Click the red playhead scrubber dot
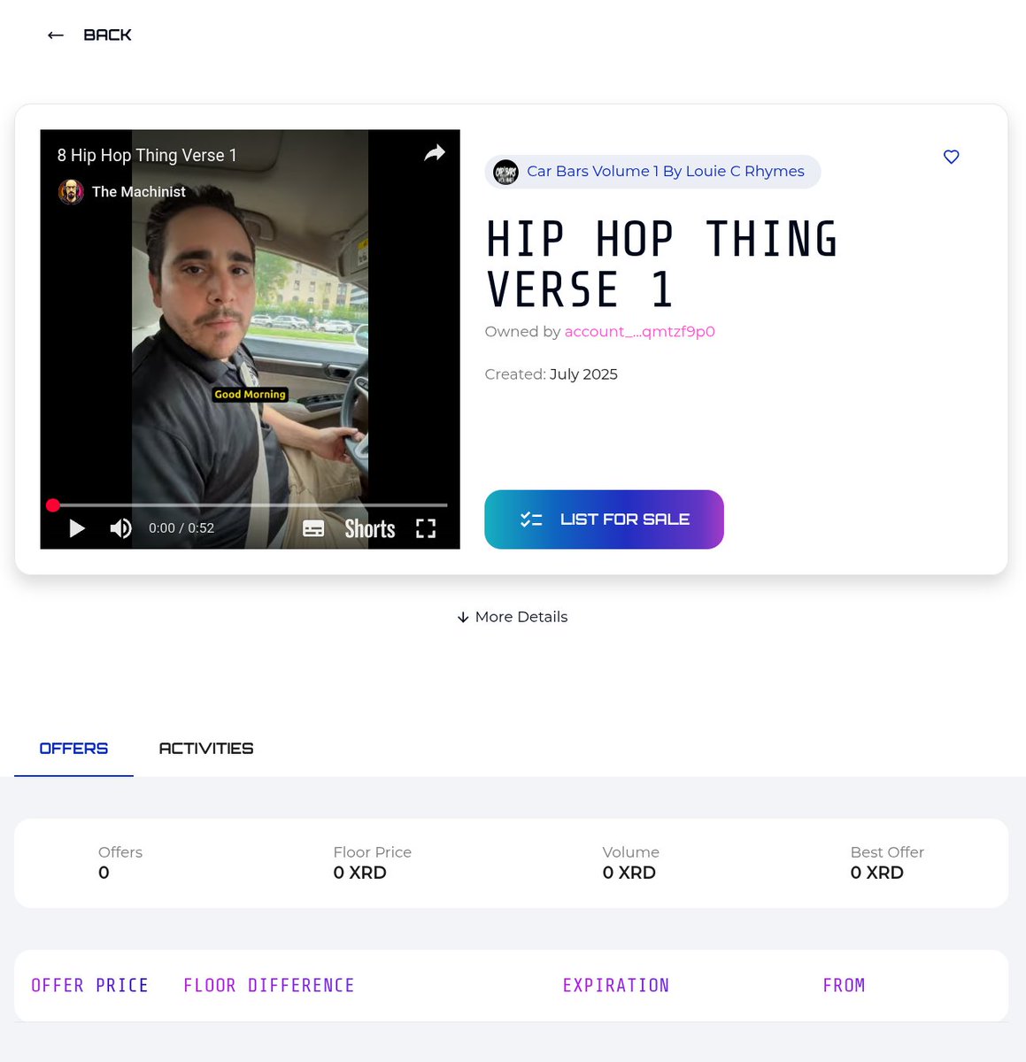This screenshot has height=1062, width=1026. click(x=53, y=505)
